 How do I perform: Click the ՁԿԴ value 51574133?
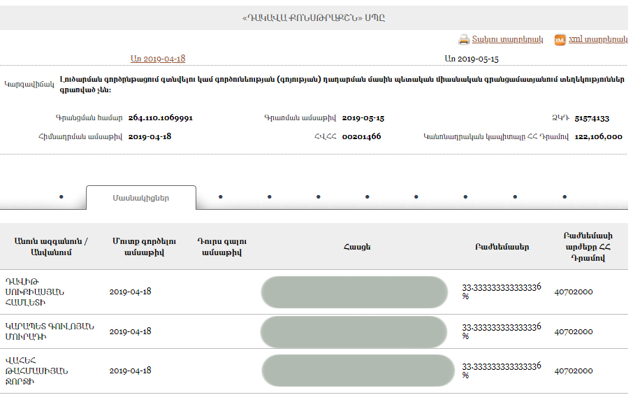[x=592, y=118]
